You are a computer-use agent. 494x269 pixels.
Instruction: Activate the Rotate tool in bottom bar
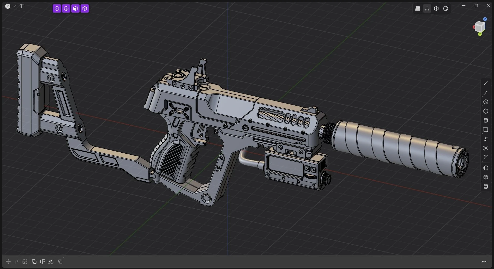(16, 262)
